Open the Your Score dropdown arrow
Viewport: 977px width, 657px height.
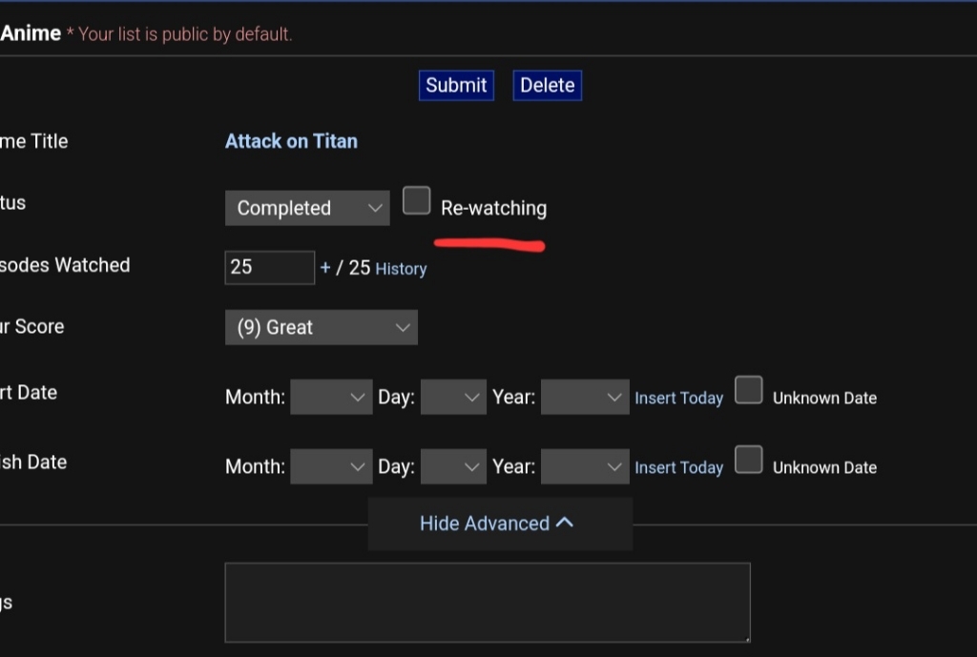point(405,327)
